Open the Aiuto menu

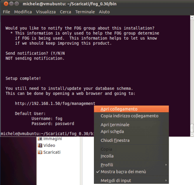pos(104,12)
